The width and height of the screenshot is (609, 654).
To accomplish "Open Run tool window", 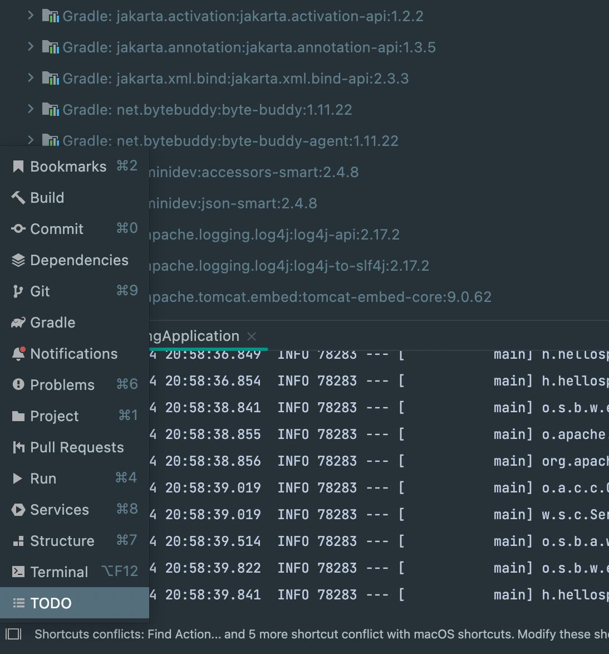I will (75, 479).
